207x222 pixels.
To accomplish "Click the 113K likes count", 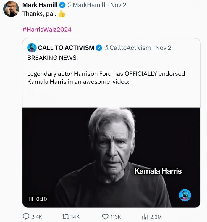I will point(116,217).
